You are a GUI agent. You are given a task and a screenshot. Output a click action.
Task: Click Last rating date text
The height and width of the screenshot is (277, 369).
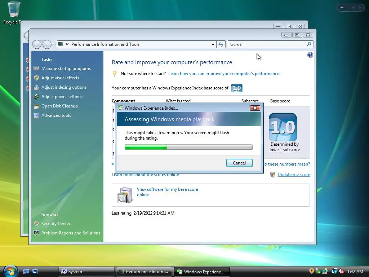pos(143,213)
